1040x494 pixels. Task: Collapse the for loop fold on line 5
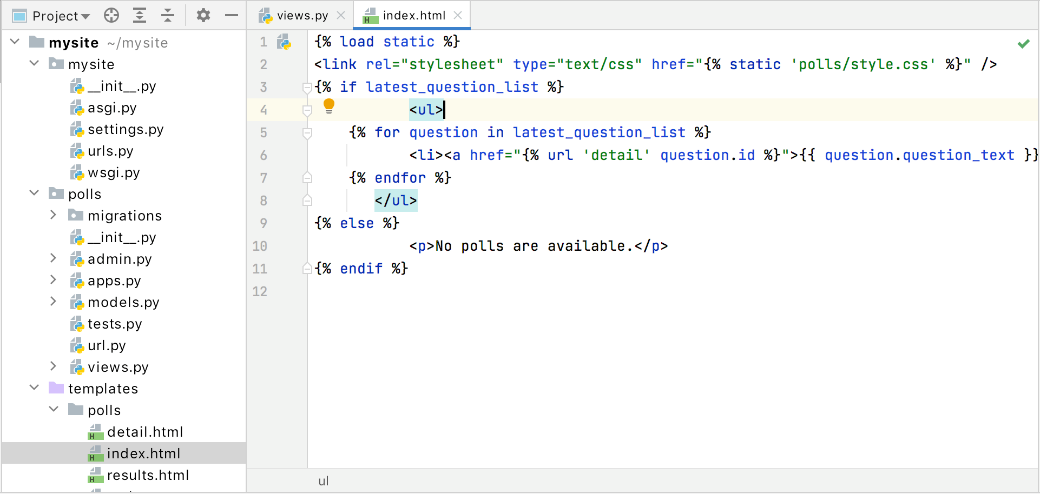click(x=307, y=133)
